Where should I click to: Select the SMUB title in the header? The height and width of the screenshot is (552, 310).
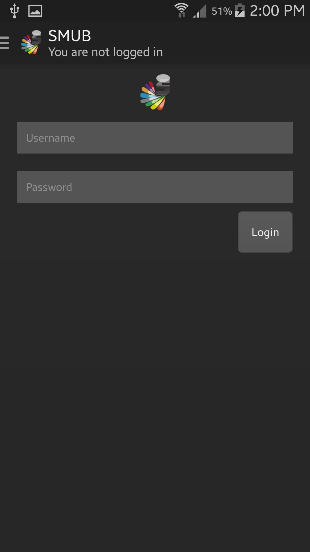click(x=69, y=36)
